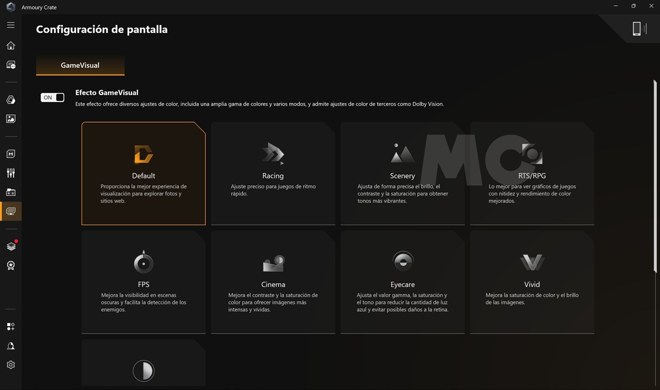Open the Settings gear in sidebar
660x390 pixels.
(x=11, y=365)
